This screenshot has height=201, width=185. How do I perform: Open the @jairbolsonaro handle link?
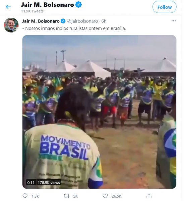click(82, 21)
